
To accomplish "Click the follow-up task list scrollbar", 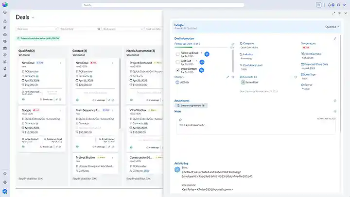I will (x=233, y=61).
